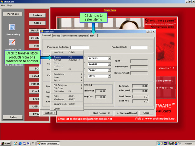Click the StockInfo window title icon

(42, 32)
